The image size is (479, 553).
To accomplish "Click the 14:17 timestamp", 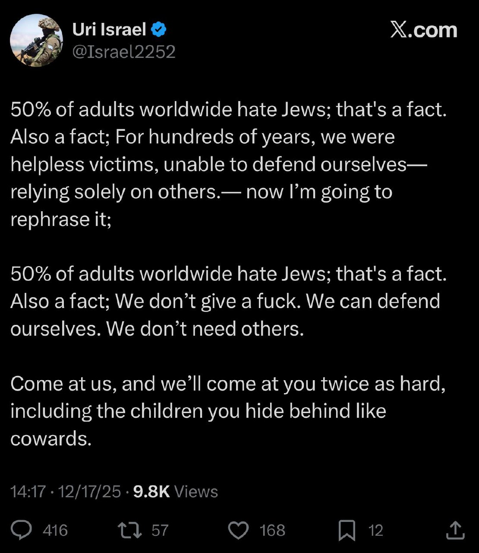I will click(28, 492).
